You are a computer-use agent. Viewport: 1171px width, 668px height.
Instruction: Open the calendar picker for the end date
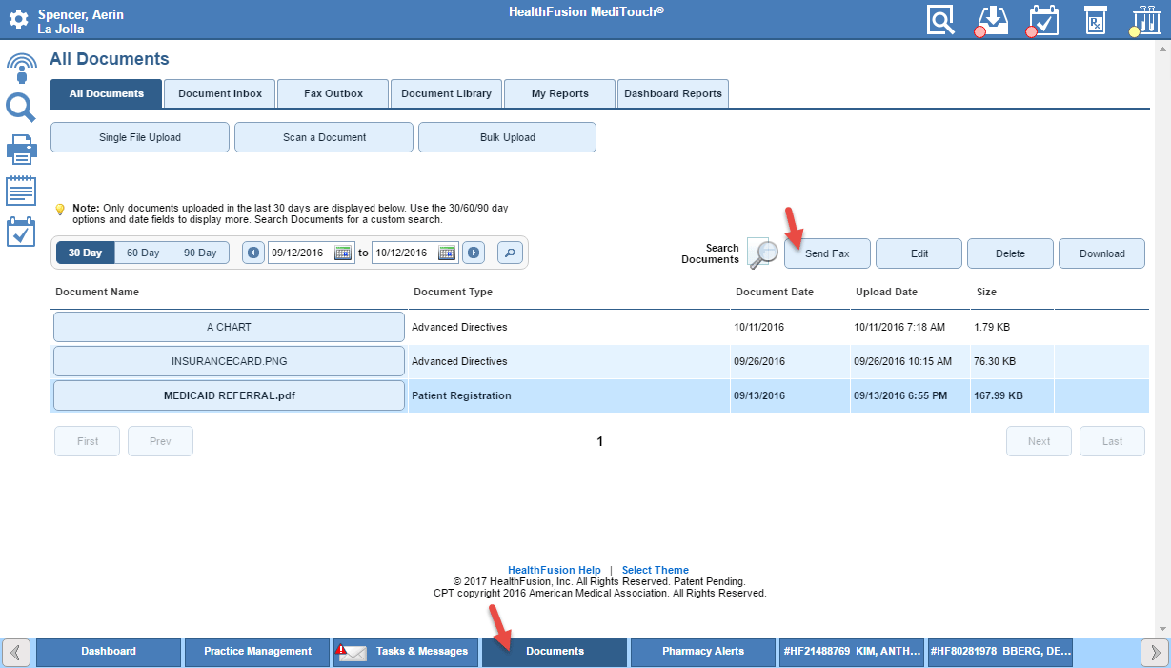click(x=445, y=253)
